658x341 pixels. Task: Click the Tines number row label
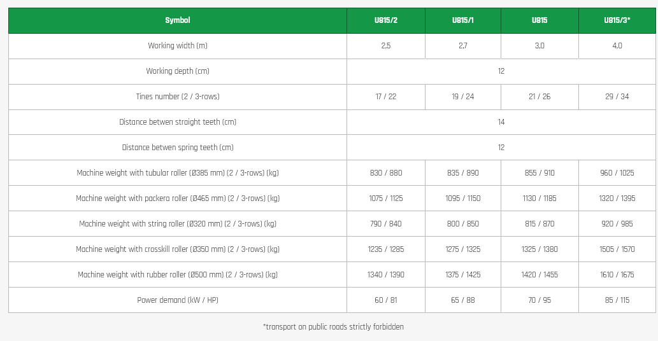(x=178, y=97)
